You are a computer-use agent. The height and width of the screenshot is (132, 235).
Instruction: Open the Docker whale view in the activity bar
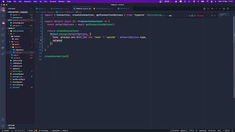pos(3,48)
